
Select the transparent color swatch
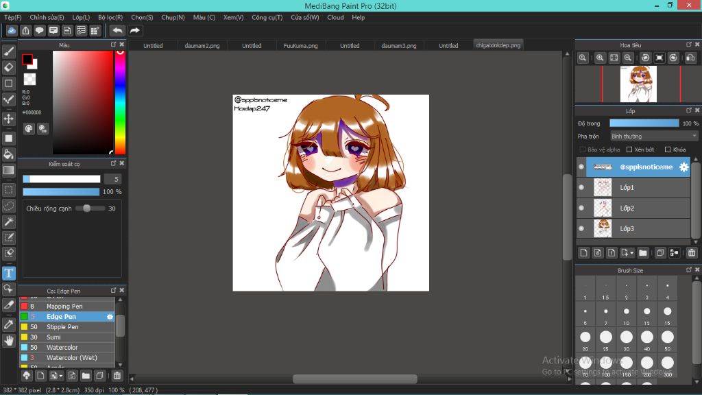[29, 80]
